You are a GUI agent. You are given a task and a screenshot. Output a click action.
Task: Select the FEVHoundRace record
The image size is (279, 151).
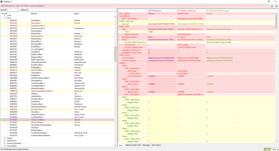point(57,70)
